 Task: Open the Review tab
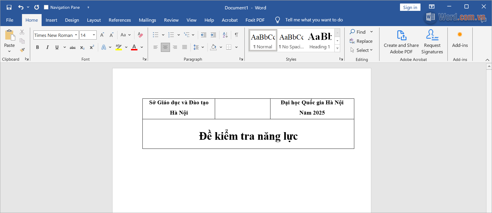click(x=171, y=20)
